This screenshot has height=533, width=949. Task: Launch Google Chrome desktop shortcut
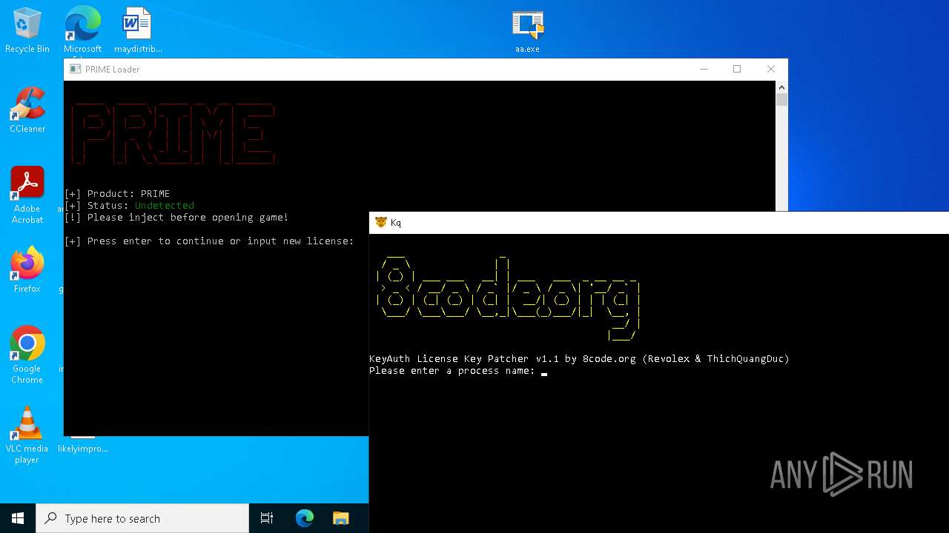[x=27, y=355]
